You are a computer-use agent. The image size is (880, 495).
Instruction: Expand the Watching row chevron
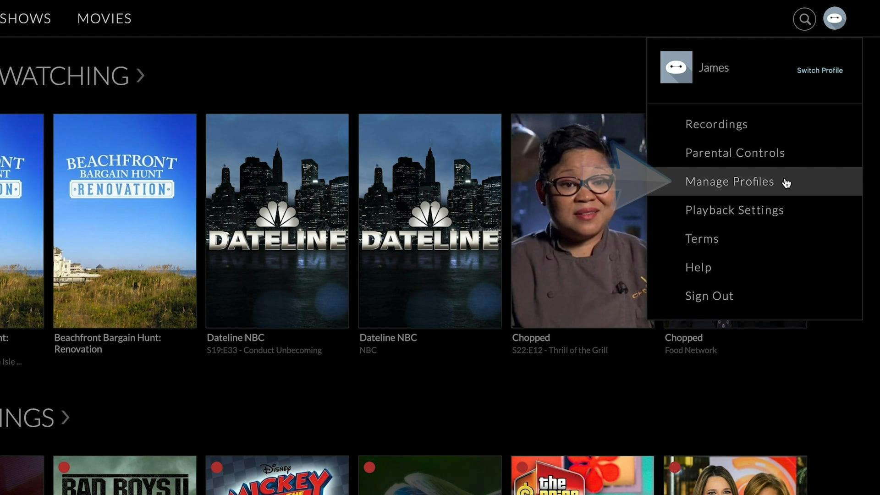point(140,75)
